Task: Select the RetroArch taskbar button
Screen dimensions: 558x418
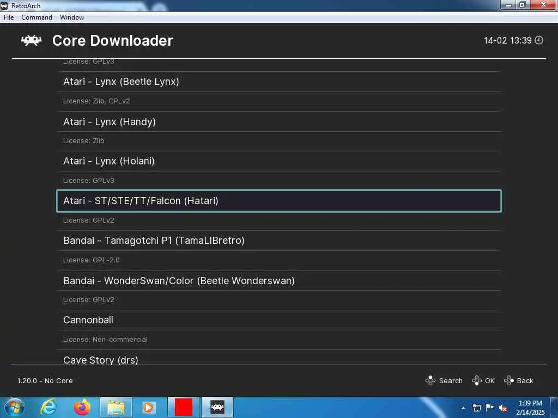Action: (217, 407)
